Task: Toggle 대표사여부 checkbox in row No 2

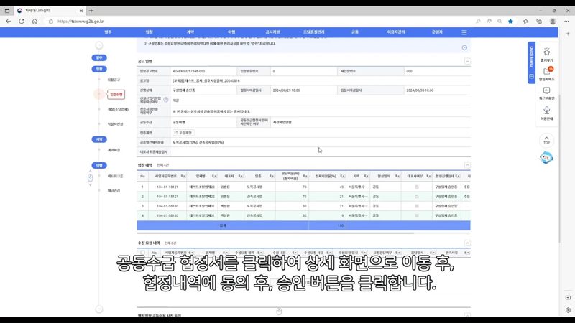Action: coord(417,196)
